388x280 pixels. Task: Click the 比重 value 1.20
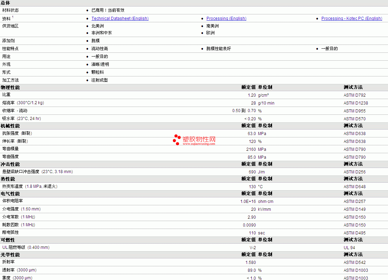pyautogui.click(x=252, y=95)
